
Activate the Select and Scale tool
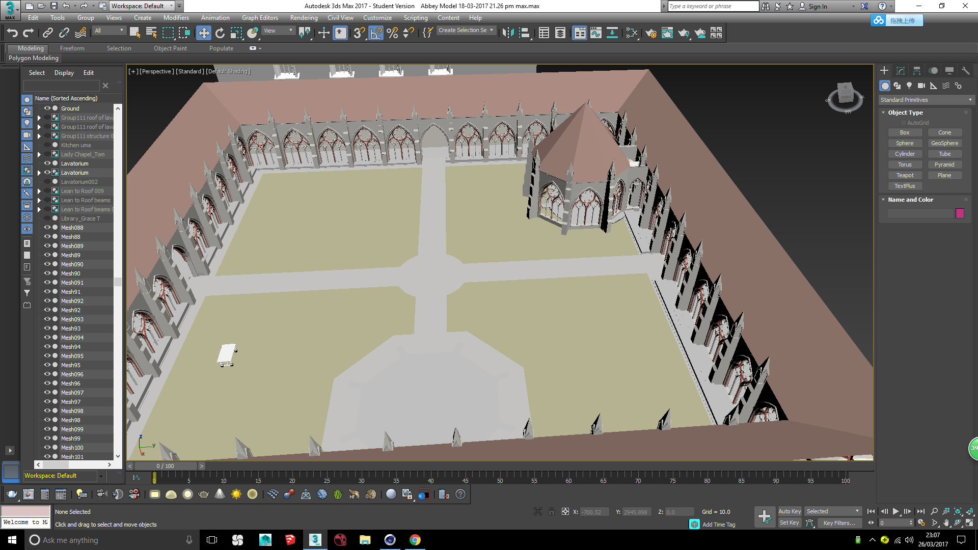pyautogui.click(x=236, y=33)
